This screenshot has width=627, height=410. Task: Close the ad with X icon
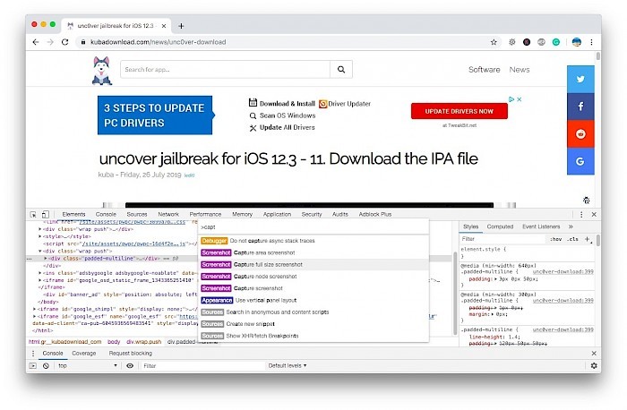click(520, 99)
